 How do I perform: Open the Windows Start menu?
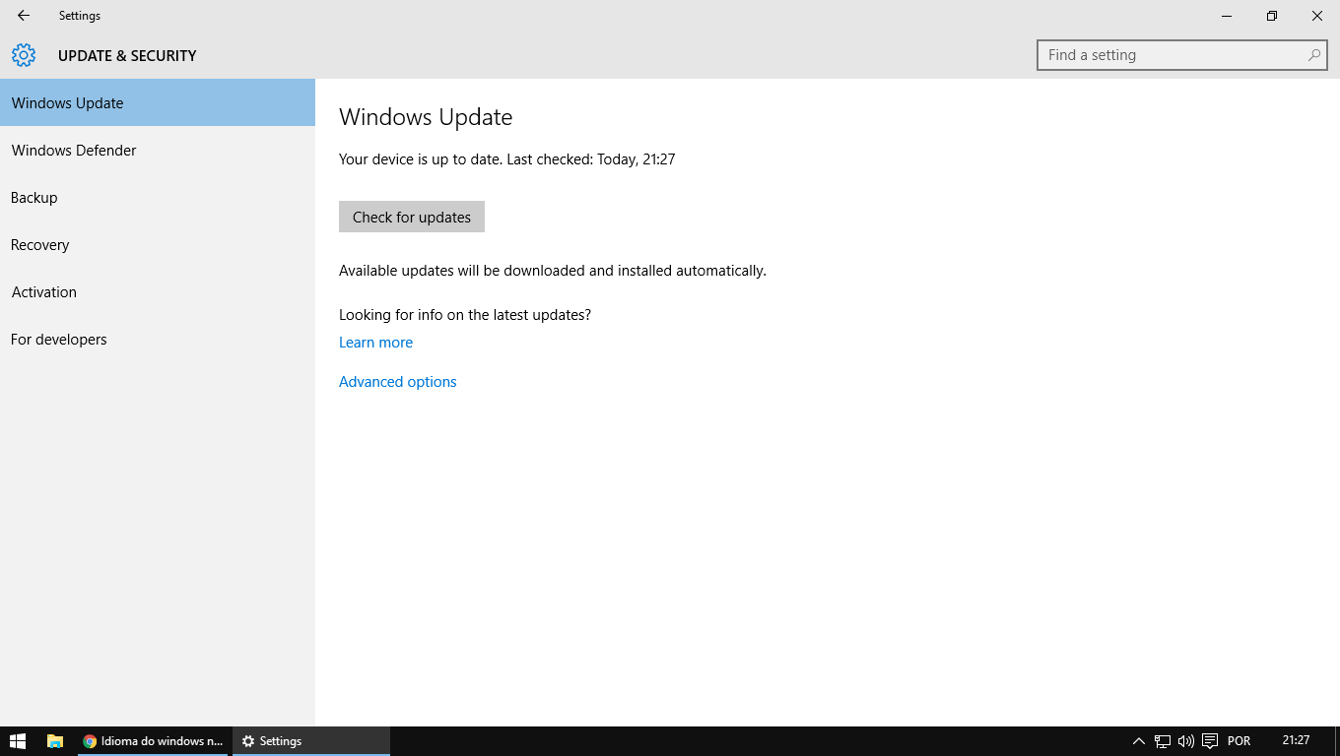click(x=17, y=741)
